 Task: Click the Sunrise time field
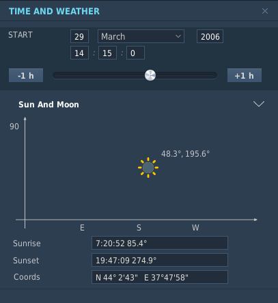[x=160, y=243]
